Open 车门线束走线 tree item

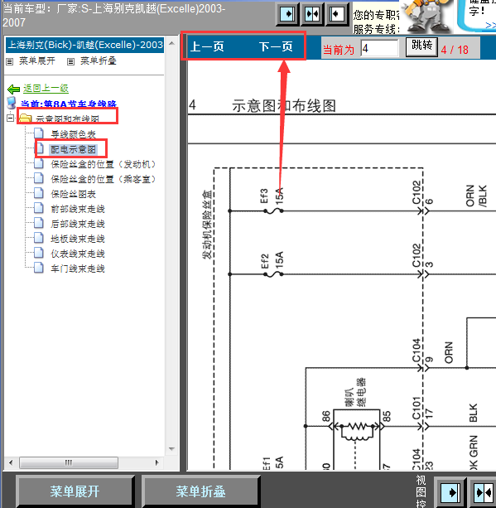[78, 269]
